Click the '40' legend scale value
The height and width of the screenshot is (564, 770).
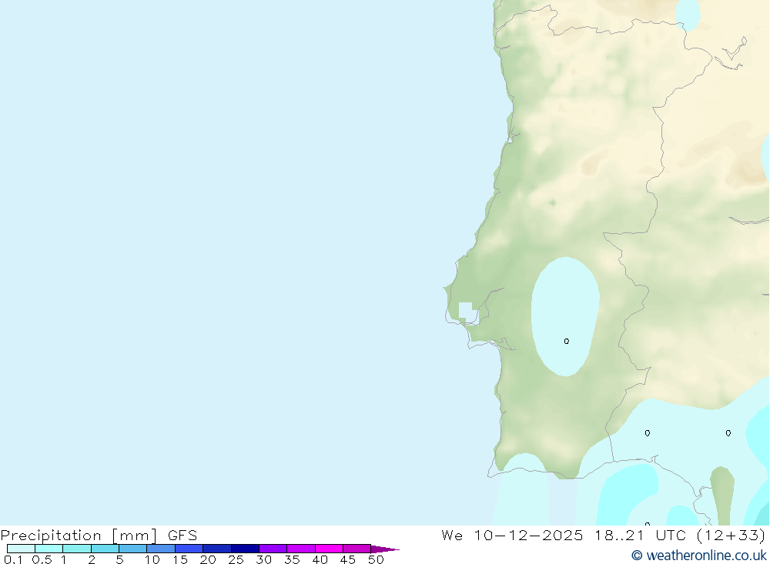click(320, 559)
